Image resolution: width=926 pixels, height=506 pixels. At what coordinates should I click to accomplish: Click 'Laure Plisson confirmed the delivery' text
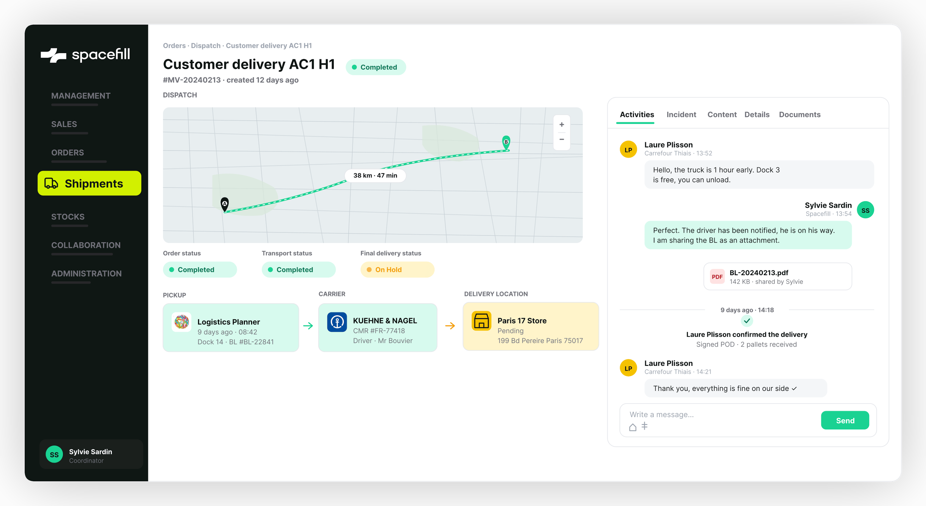(x=746, y=334)
